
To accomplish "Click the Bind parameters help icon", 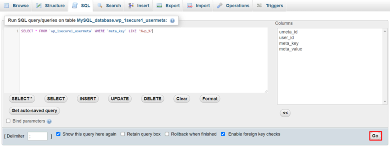I will (x=49, y=121).
